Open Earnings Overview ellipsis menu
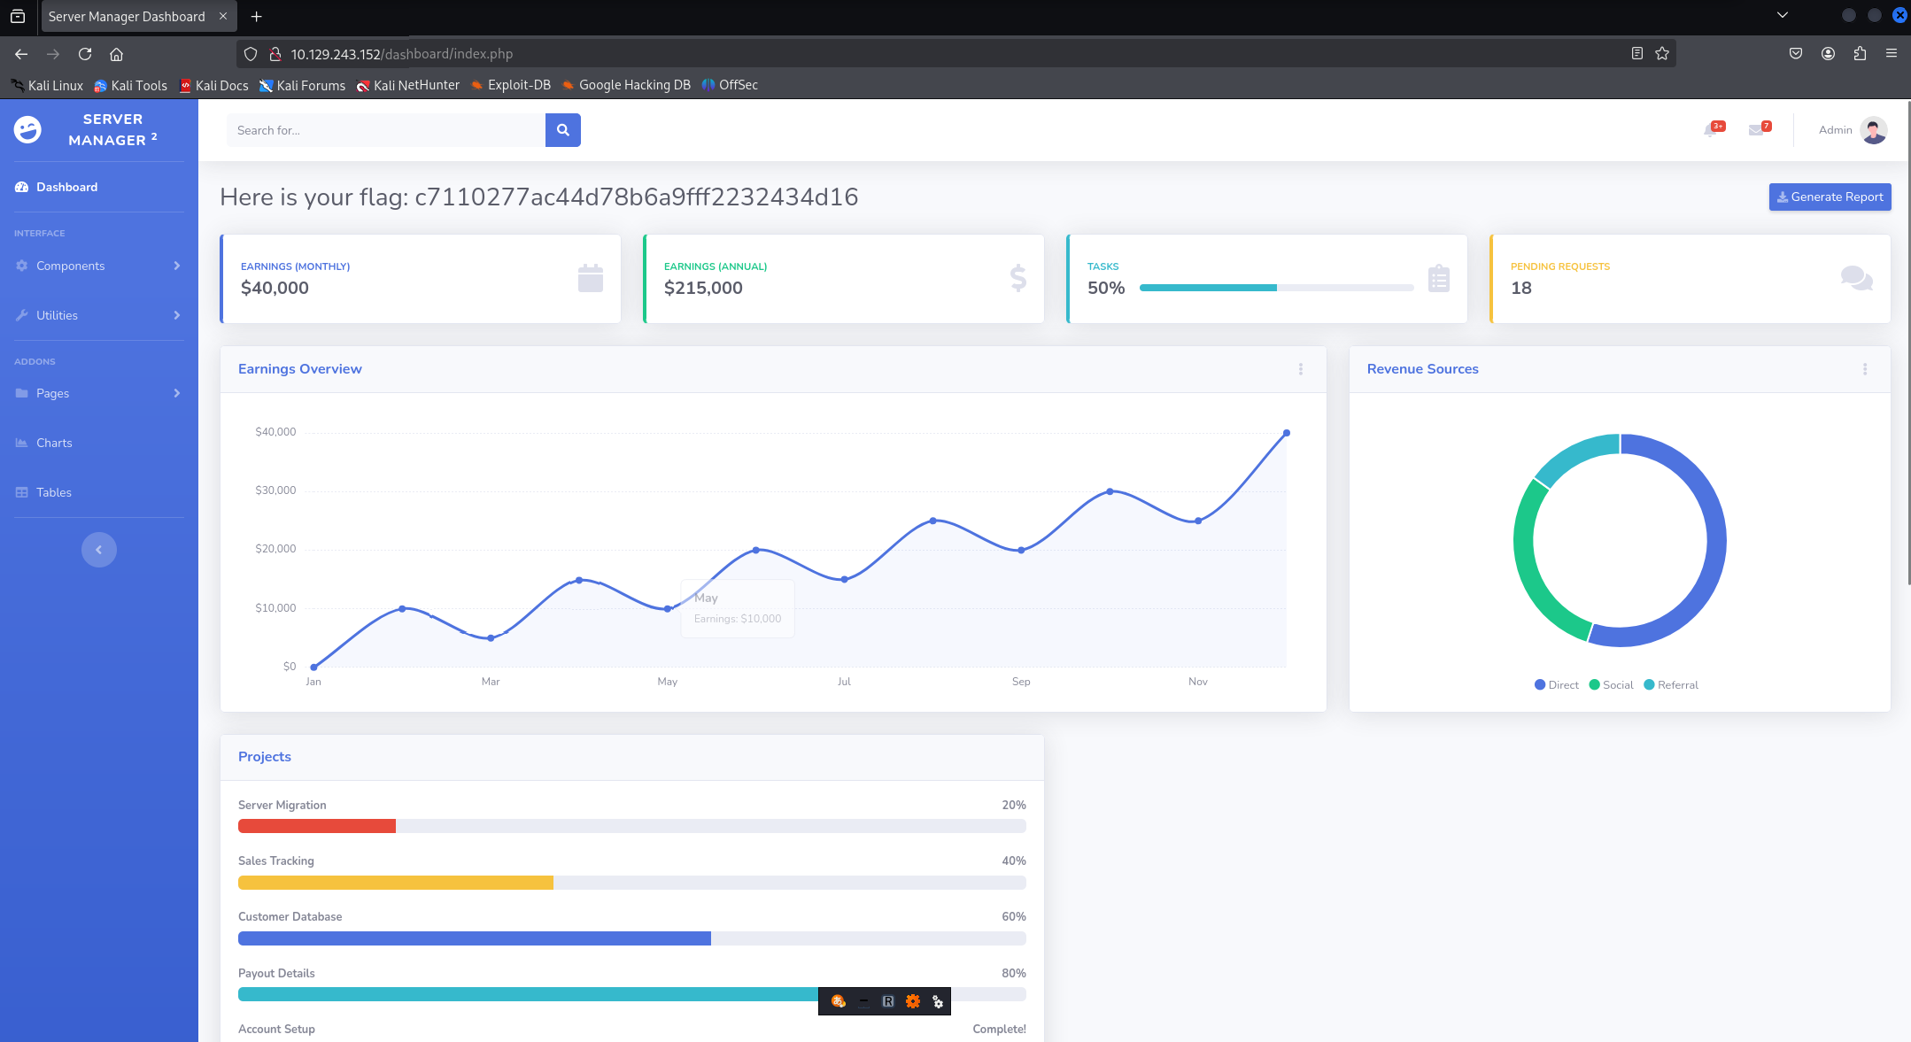This screenshot has height=1042, width=1911. tap(1300, 369)
